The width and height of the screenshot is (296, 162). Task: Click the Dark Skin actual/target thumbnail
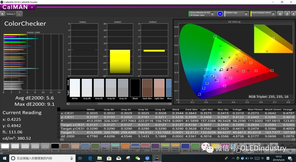[147, 88]
